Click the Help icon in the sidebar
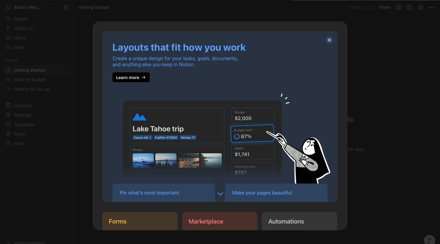Screen dimensions: 440x244 [x=8, y=144]
